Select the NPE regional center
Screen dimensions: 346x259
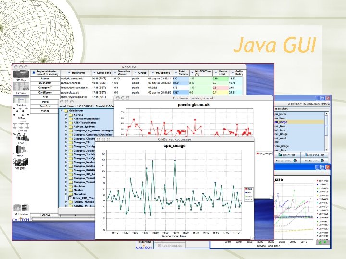tap(45, 97)
